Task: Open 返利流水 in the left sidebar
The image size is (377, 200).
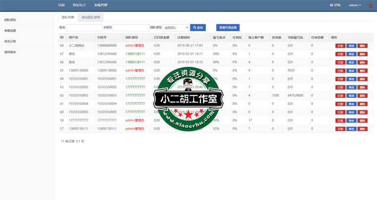Action: coord(10,52)
